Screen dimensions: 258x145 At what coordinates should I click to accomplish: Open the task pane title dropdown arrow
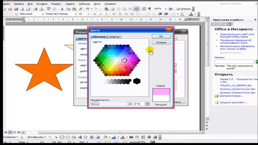tap(255, 20)
